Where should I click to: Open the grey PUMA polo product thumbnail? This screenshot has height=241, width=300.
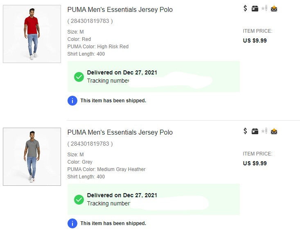[x=32, y=157]
